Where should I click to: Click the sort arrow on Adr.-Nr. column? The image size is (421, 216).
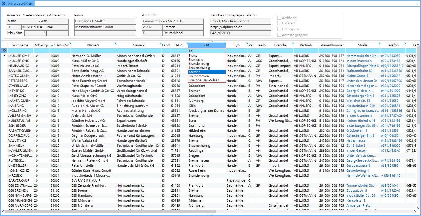[52, 45]
